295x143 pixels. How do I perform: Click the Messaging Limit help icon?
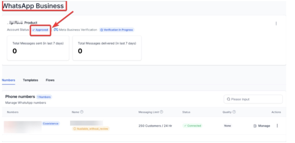point(161,112)
